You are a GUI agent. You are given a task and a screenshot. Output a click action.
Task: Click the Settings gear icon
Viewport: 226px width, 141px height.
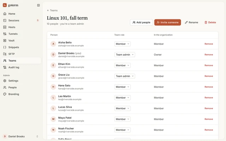point(5,81)
